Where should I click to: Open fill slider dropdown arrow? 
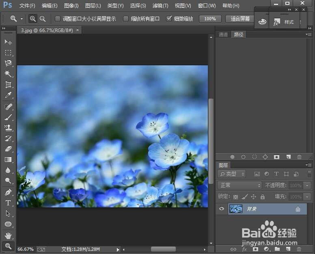307,197
